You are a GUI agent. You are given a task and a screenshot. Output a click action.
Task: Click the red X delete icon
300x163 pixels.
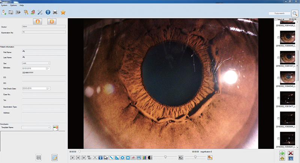click(291, 154)
